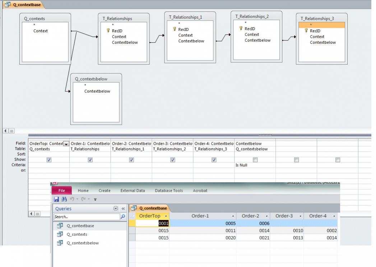Click the search magnifier icon in Queries pane

(x=123, y=217)
